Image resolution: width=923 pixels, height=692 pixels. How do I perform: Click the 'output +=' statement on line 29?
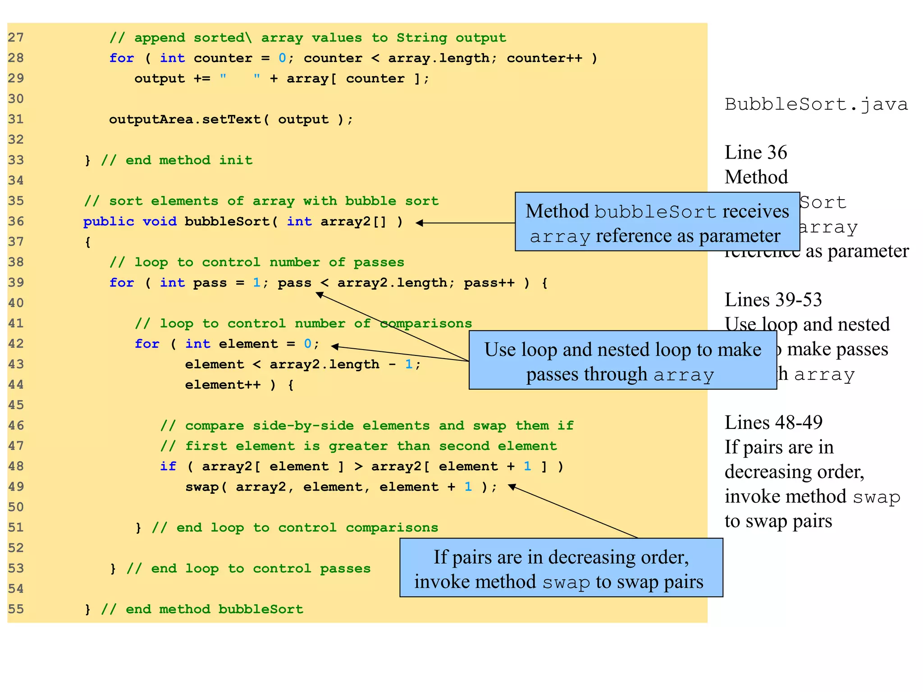pyautogui.click(x=282, y=78)
